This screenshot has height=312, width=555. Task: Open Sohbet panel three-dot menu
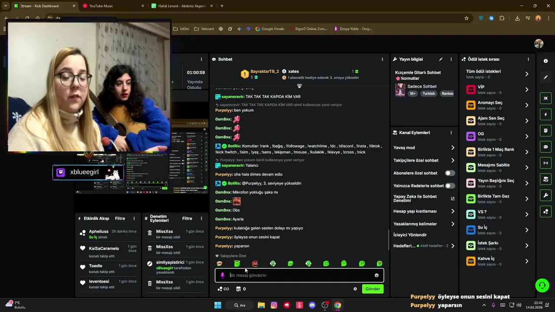click(x=382, y=59)
